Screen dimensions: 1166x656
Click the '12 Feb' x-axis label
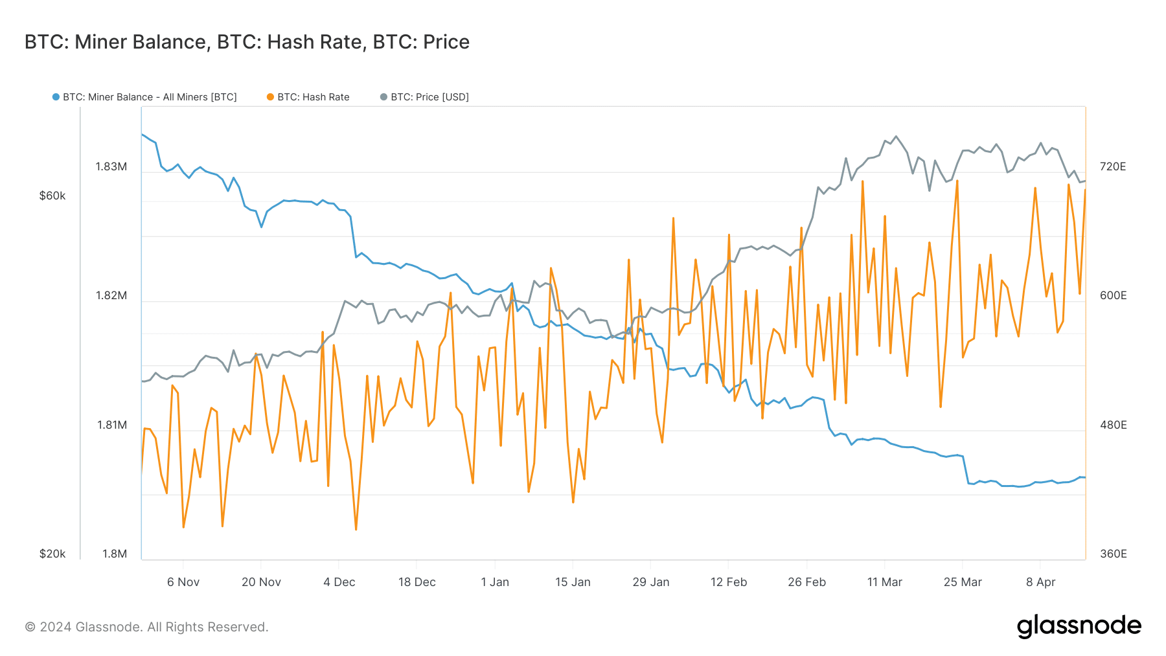click(729, 582)
